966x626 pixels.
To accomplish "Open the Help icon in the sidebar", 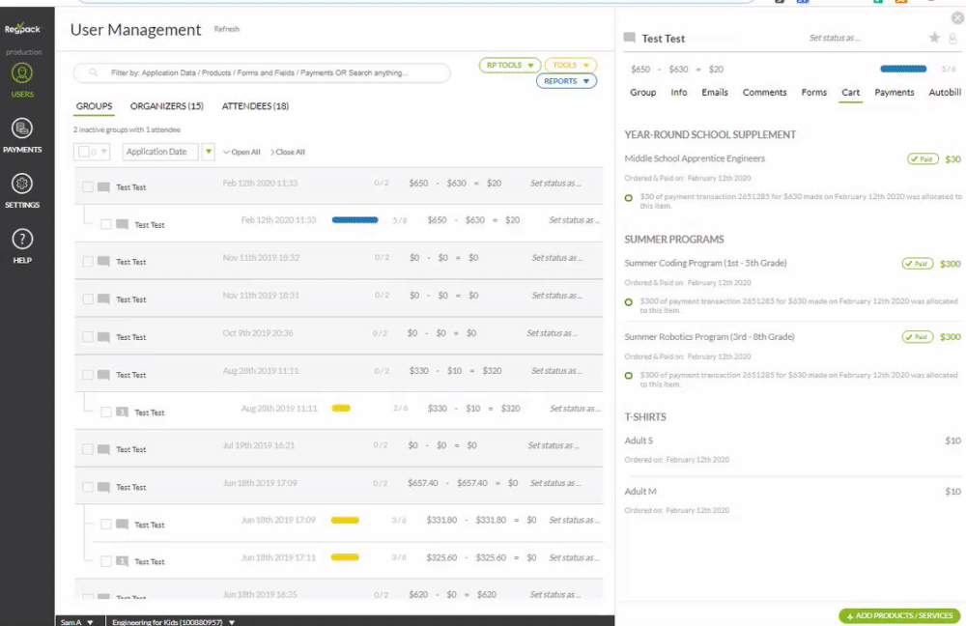I will click(x=22, y=244).
